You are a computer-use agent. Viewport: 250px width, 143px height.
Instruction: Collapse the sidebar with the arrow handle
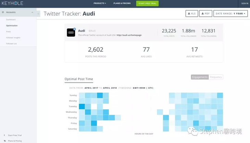[38, 14]
